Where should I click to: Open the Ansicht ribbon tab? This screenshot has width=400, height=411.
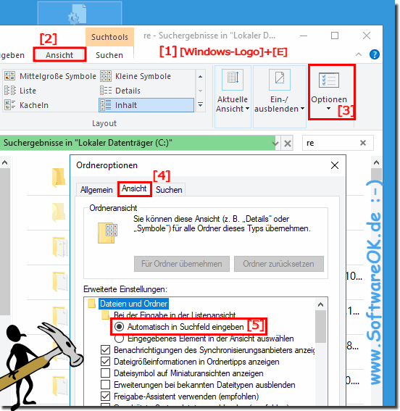pos(59,55)
